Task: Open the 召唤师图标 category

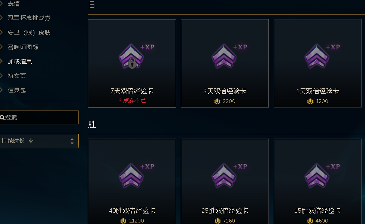Action: [23, 47]
